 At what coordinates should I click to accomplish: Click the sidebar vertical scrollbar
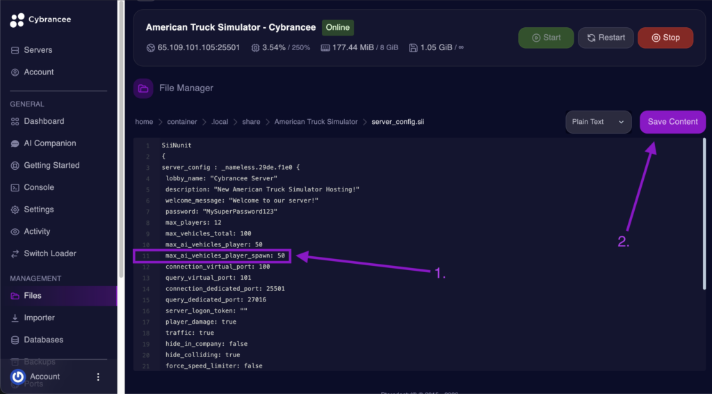[x=121, y=139]
